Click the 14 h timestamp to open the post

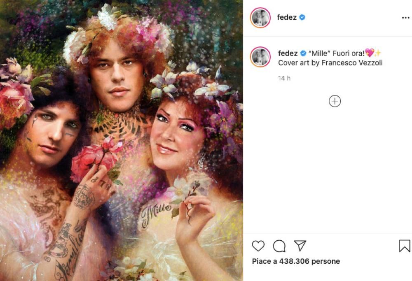[284, 78]
